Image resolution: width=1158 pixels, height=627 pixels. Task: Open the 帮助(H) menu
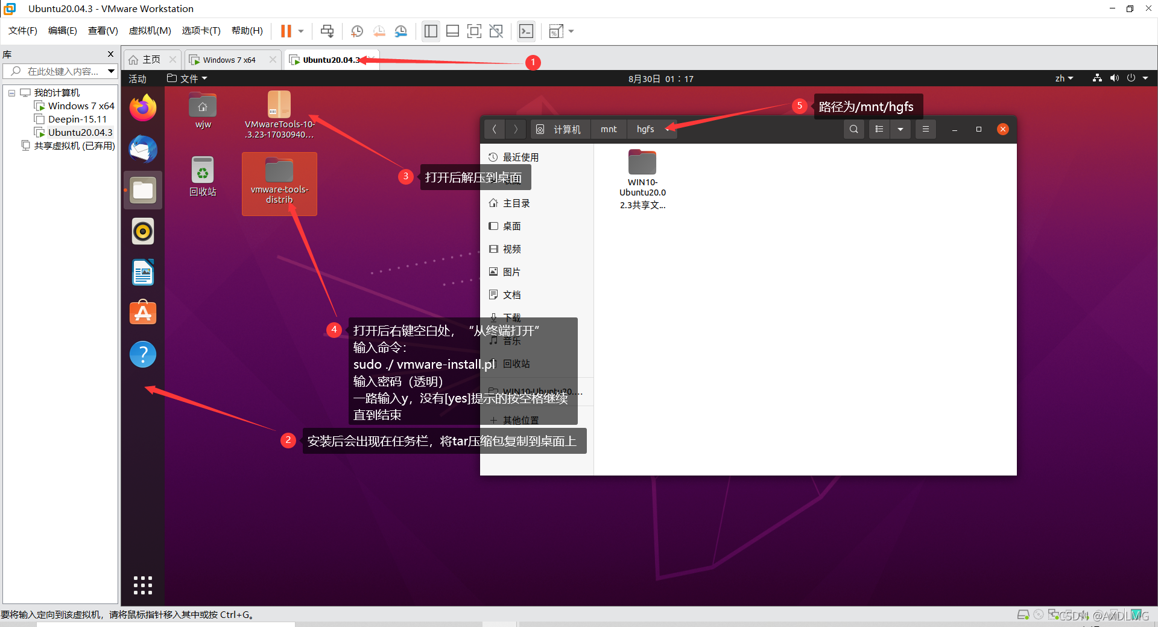(247, 31)
